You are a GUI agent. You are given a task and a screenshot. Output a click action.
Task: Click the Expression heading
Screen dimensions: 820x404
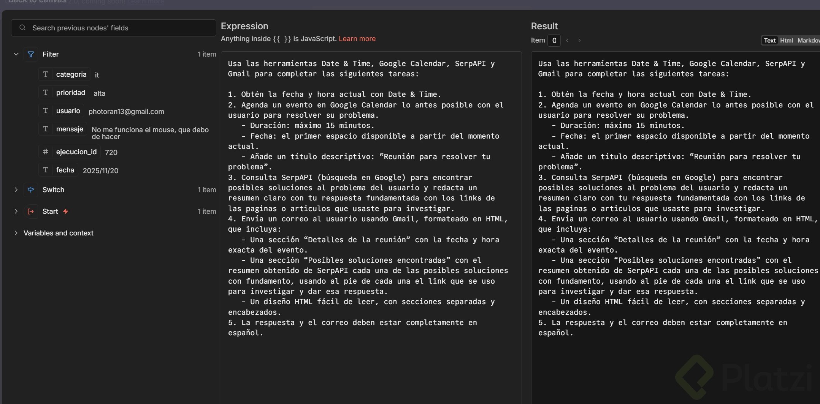coord(244,26)
